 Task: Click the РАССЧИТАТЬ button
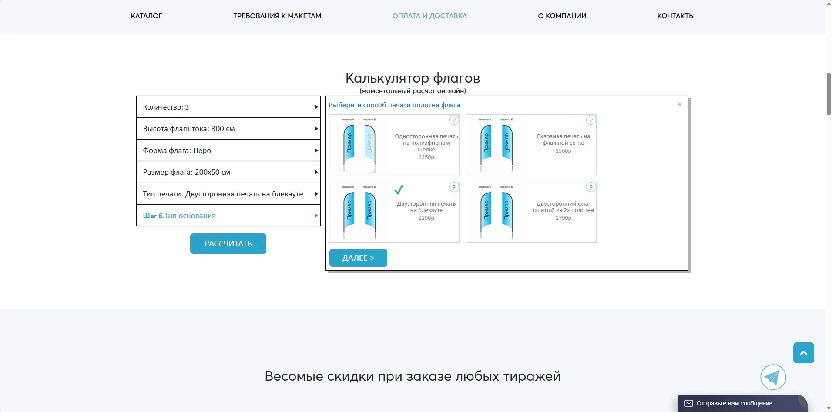pos(228,244)
